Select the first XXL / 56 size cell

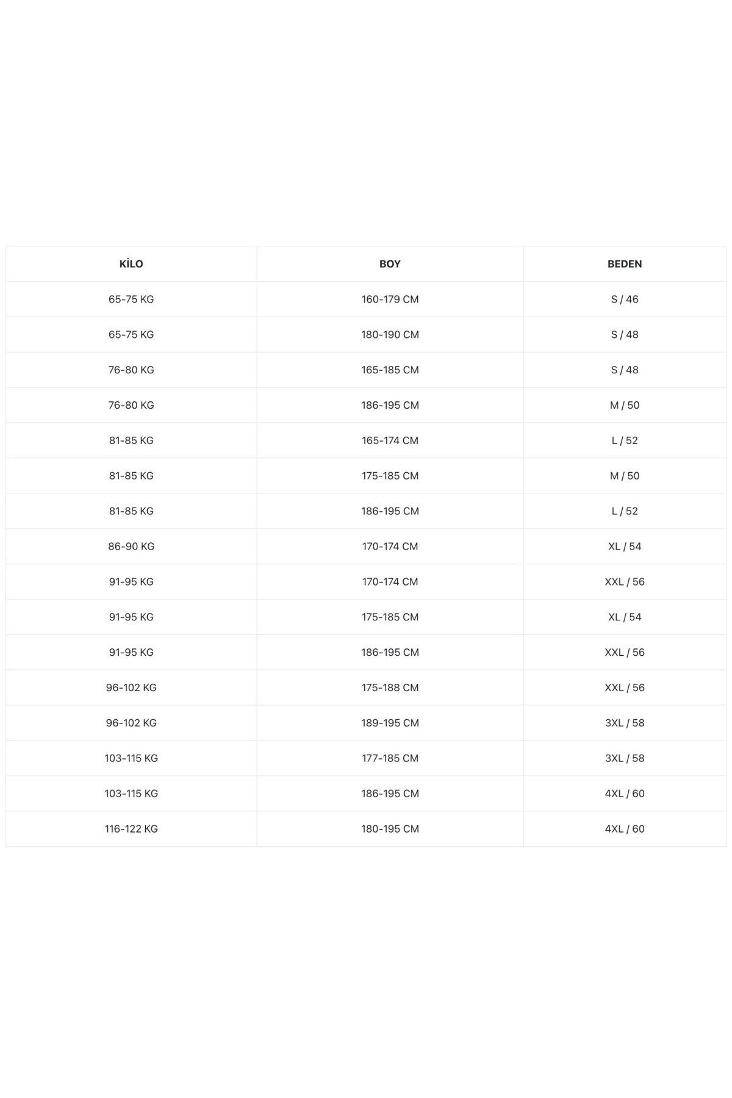click(x=625, y=582)
